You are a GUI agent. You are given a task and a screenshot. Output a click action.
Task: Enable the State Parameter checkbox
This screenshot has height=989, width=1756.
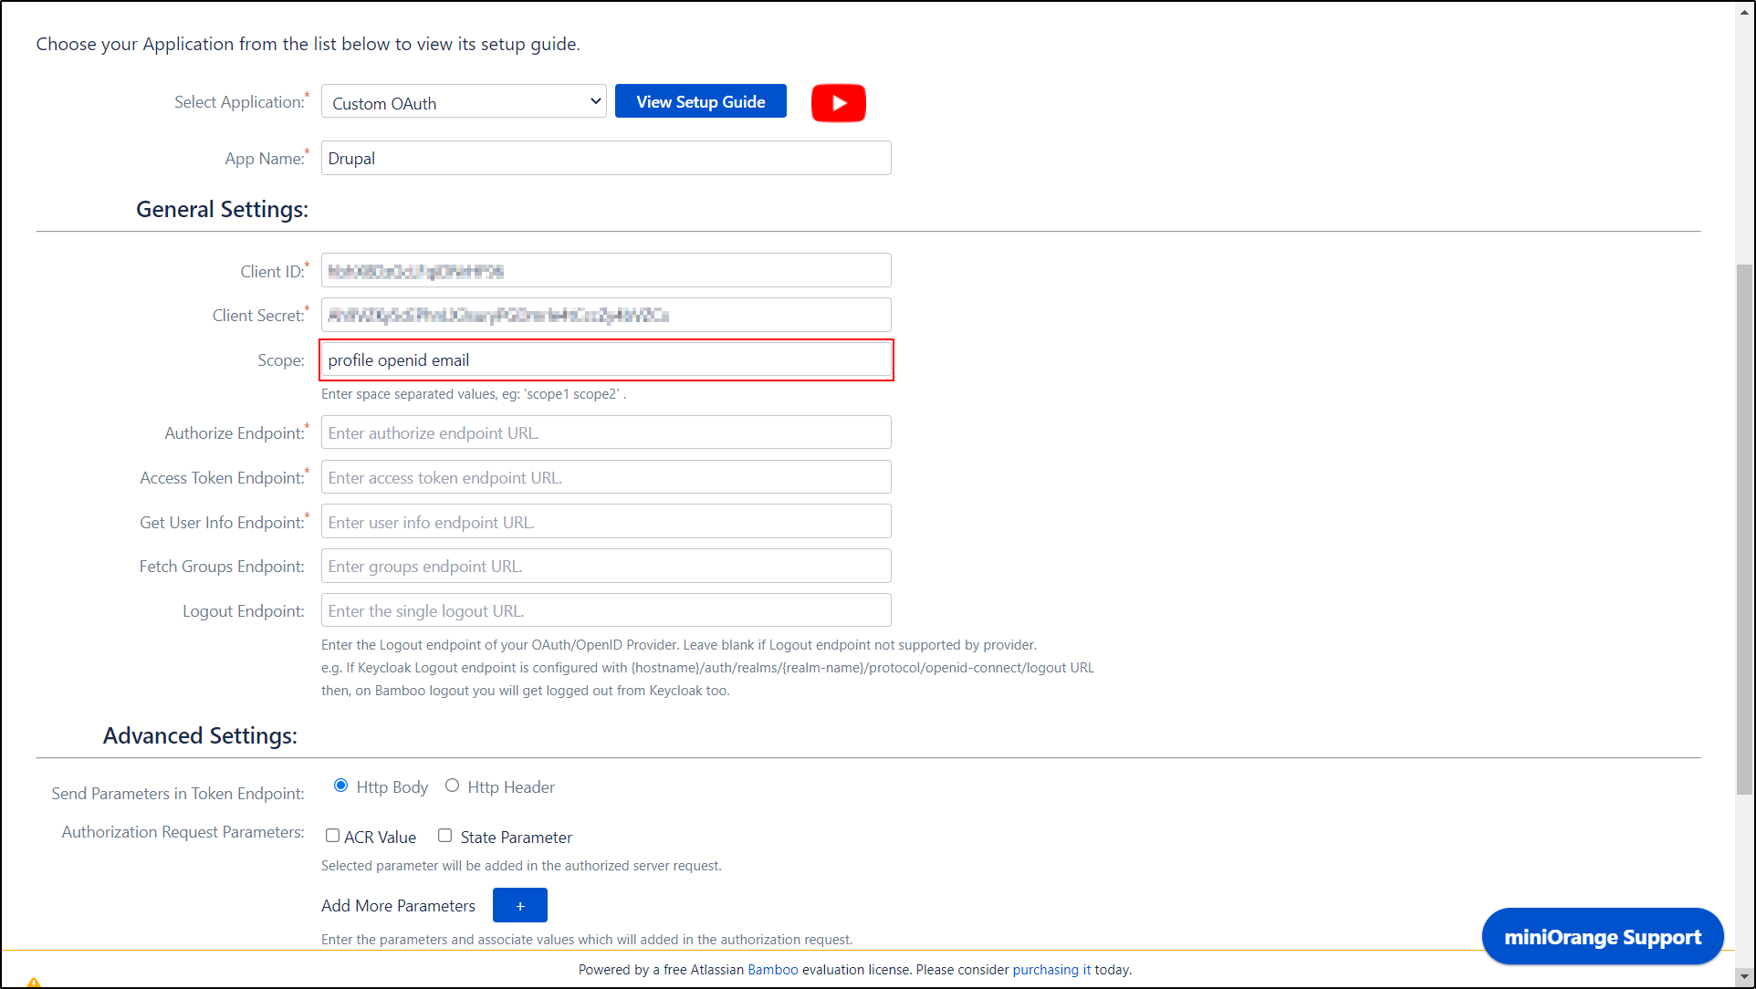click(x=445, y=836)
